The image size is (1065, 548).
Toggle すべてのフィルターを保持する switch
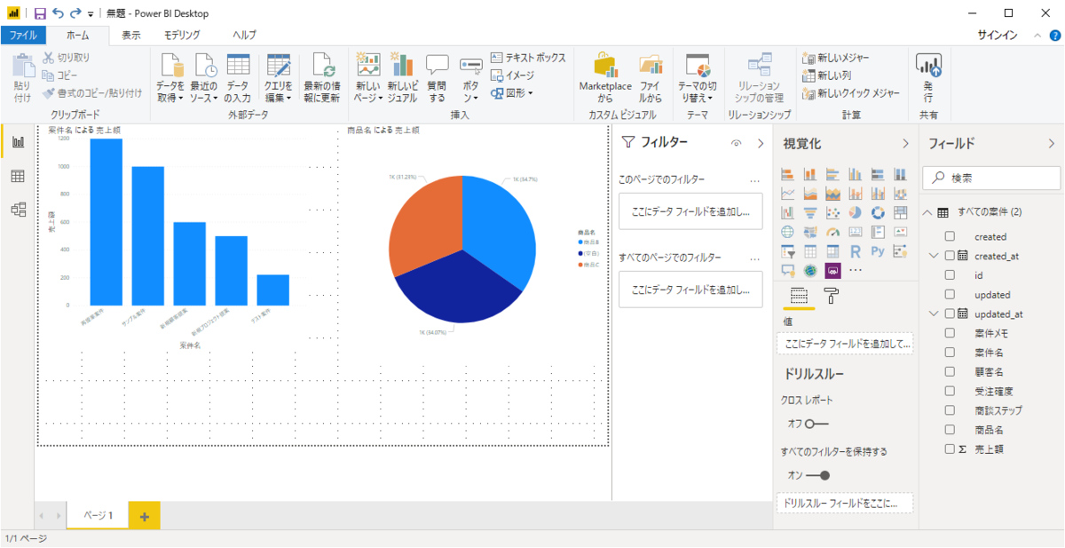tap(817, 475)
